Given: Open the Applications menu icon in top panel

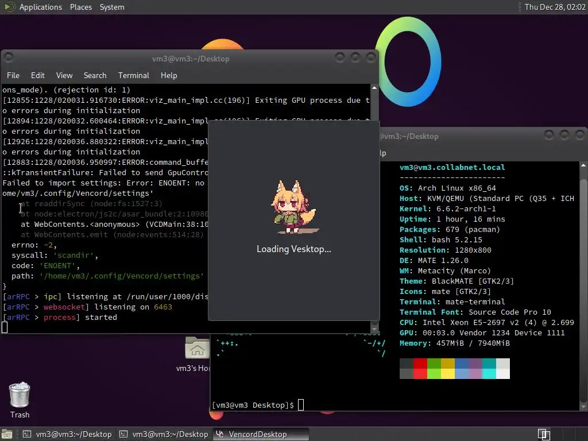Looking at the screenshot, I should click(x=9, y=7).
